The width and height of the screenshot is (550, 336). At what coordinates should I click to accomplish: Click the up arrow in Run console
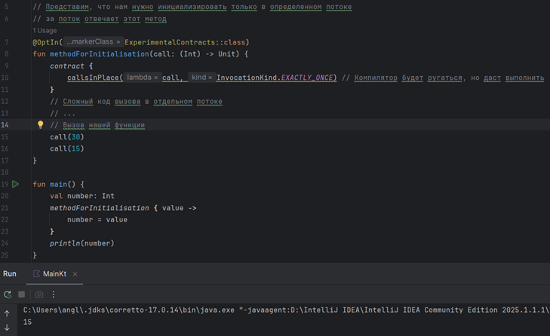coord(8,313)
